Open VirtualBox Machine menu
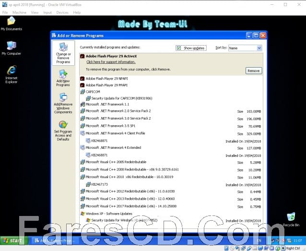Image resolution: width=306 pixels, height=251 pixels. coord(19,12)
